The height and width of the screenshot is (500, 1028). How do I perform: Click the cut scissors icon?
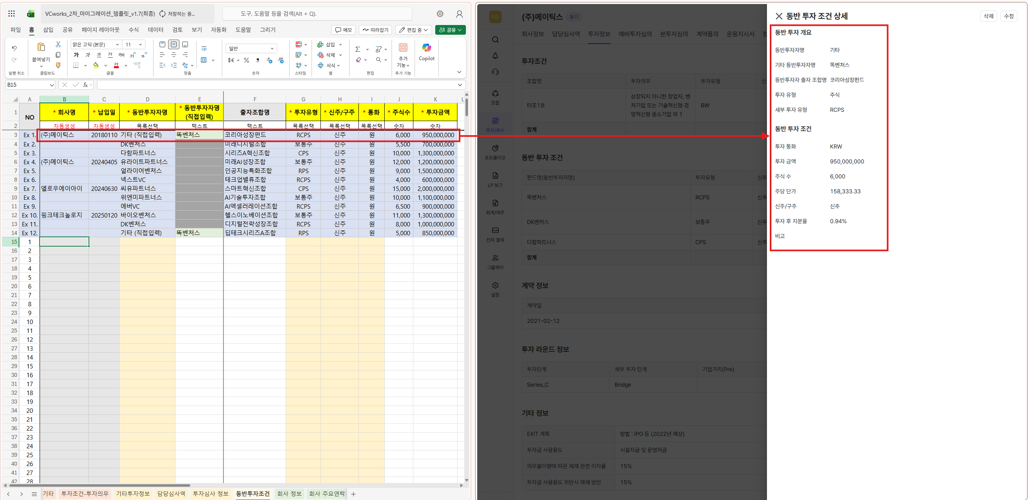(x=58, y=44)
